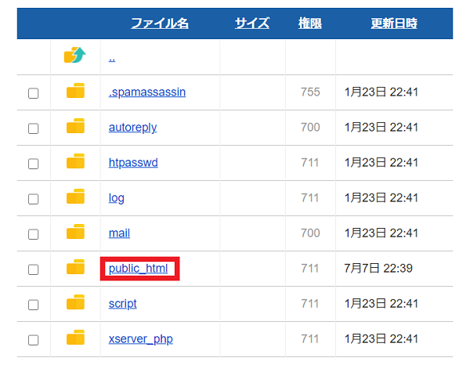Click the parent directory up-arrow folder icon
The image size is (470, 365).
pyautogui.click(x=75, y=55)
